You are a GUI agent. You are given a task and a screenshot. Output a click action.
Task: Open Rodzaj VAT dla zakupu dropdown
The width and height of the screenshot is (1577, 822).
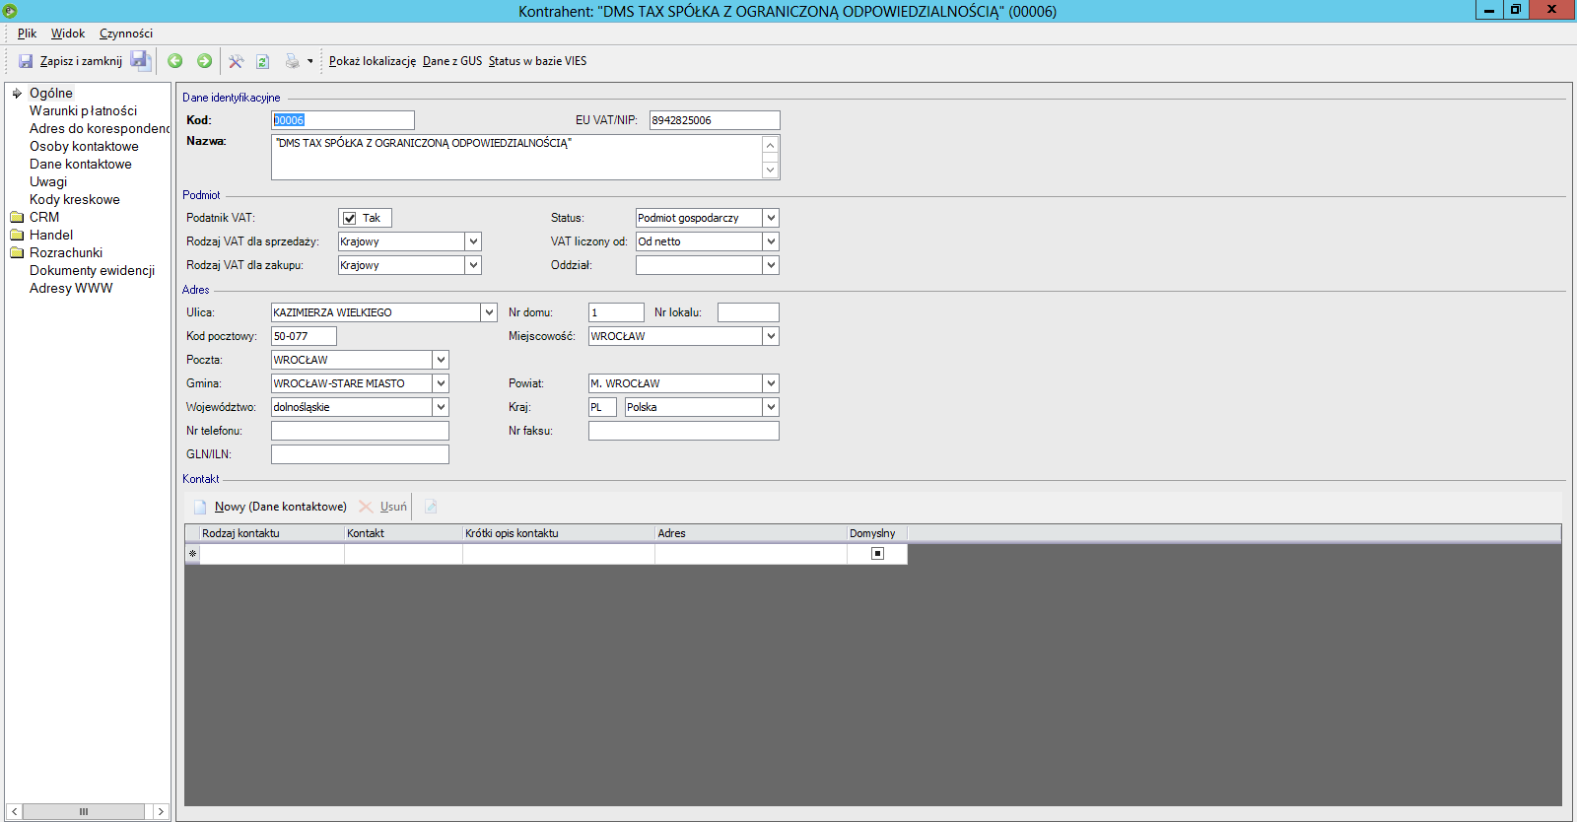point(473,265)
